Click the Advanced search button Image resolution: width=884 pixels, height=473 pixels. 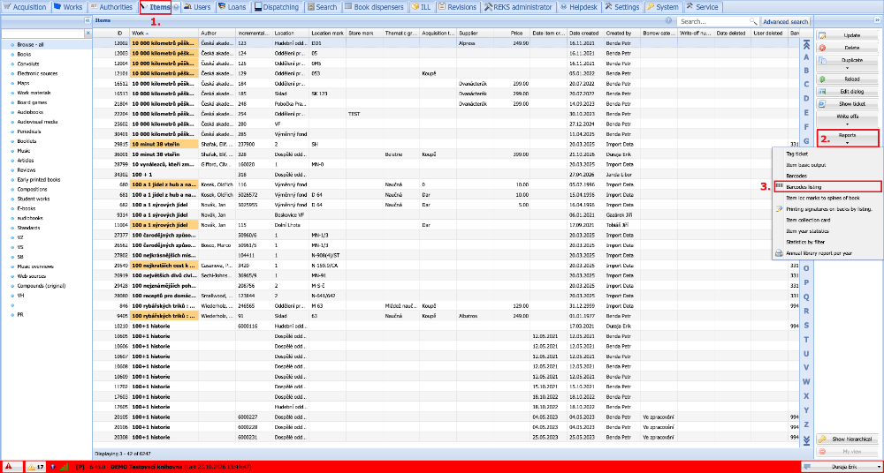pyautogui.click(x=785, y=21)
